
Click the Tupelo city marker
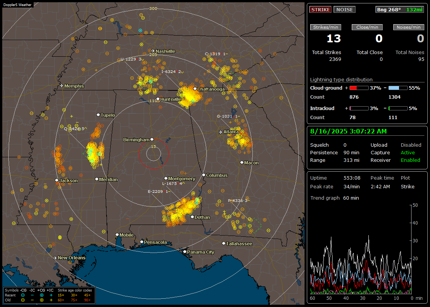(98, 115)
